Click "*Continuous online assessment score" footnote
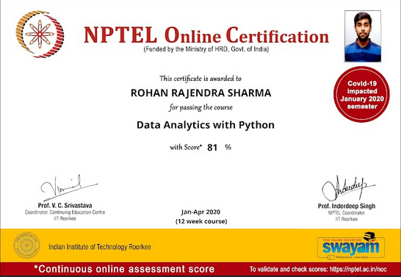 [x=124, y=269]
